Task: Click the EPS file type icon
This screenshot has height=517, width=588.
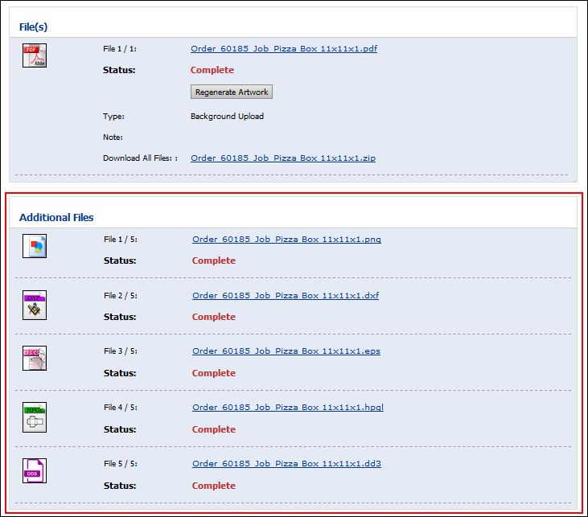Action: tap(35, 359)
